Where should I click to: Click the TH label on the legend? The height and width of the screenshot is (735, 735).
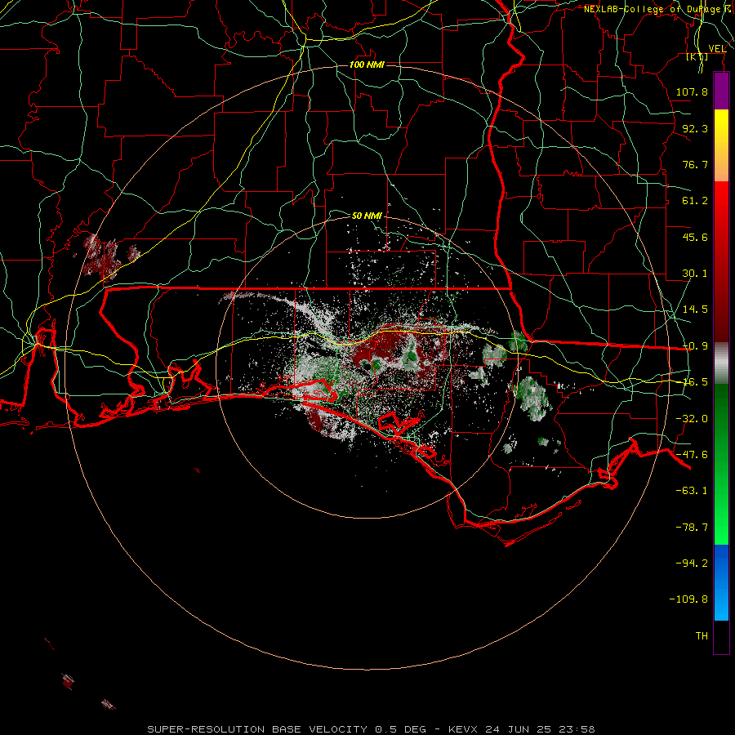tap(702, 636)
